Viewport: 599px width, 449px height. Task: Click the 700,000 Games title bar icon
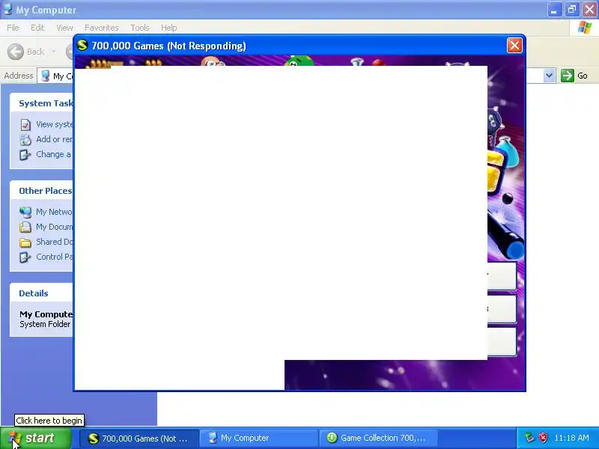pos(82,45)
